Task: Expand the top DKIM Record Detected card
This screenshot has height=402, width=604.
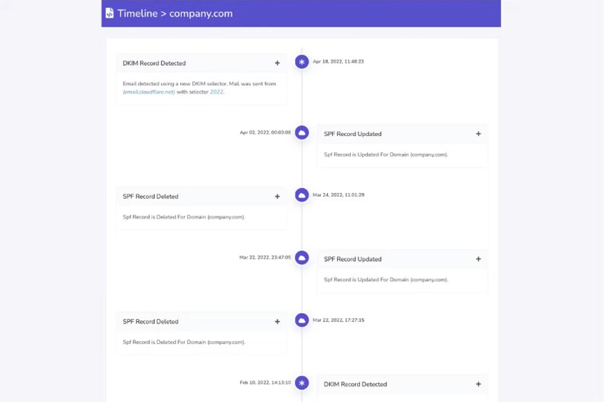Action: point(277,63)
